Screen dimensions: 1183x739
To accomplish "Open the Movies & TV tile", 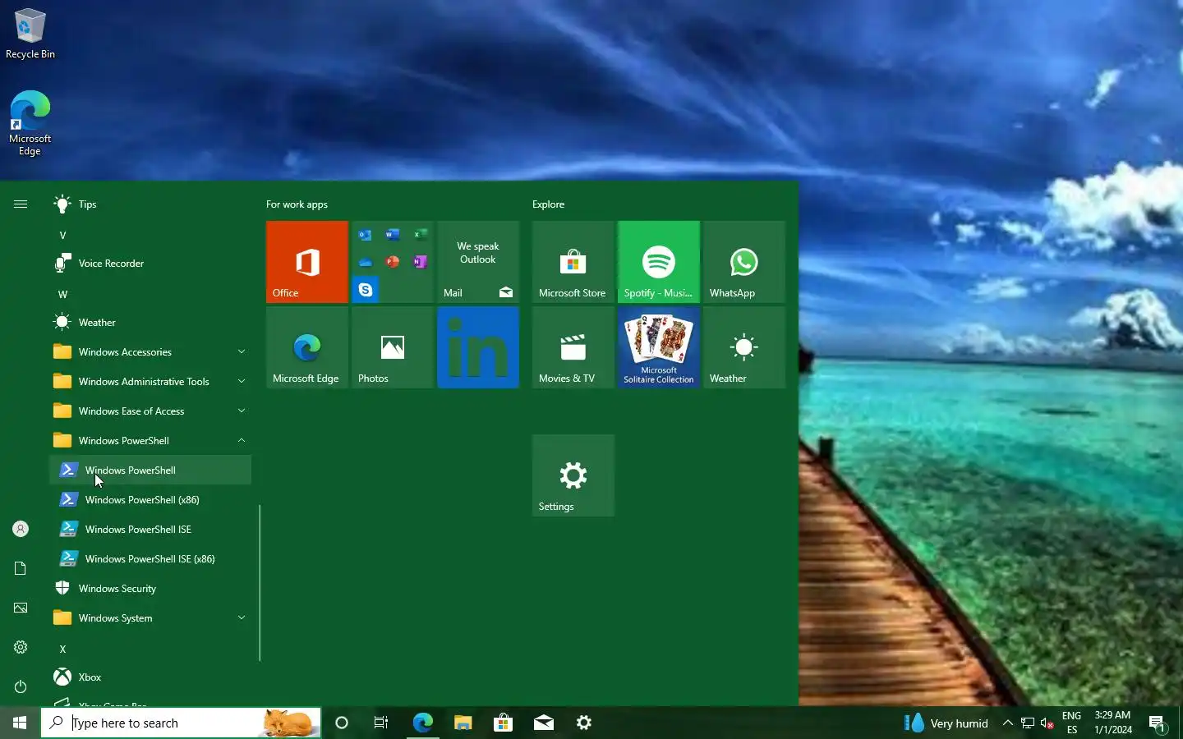I will pos(573,347).
